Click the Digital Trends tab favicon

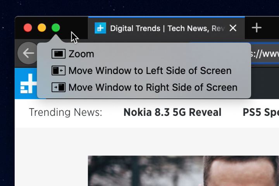pyautogui.click(x=100, y=28)
